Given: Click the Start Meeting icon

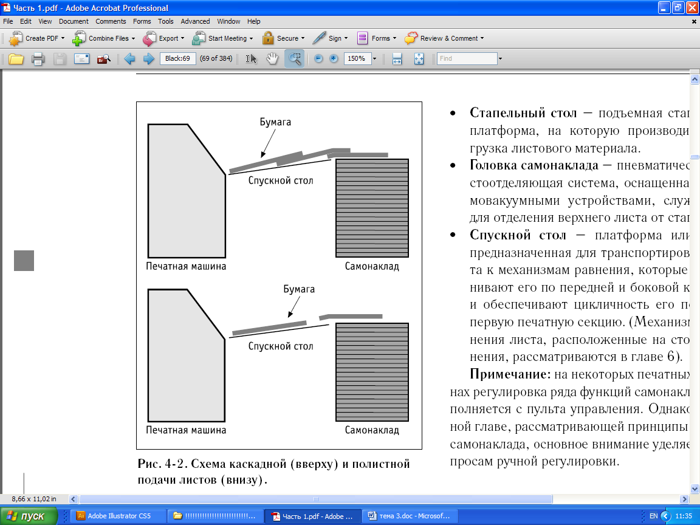Looking at the screenshot, I should (199, 38).
